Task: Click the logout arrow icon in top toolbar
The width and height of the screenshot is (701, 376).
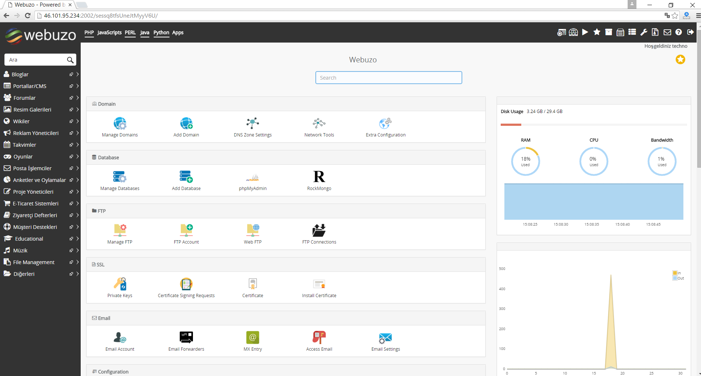Action: [690, 32]
